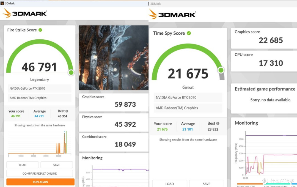The image size is (297, 187).
Task: Click the Great rating label
Action: [188, 87]
